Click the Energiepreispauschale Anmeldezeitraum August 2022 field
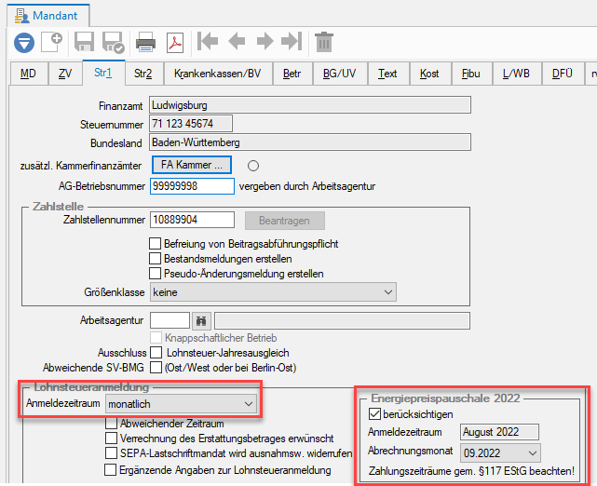Image resolution: width=597 pixels, height=486 pixels. 499,432
